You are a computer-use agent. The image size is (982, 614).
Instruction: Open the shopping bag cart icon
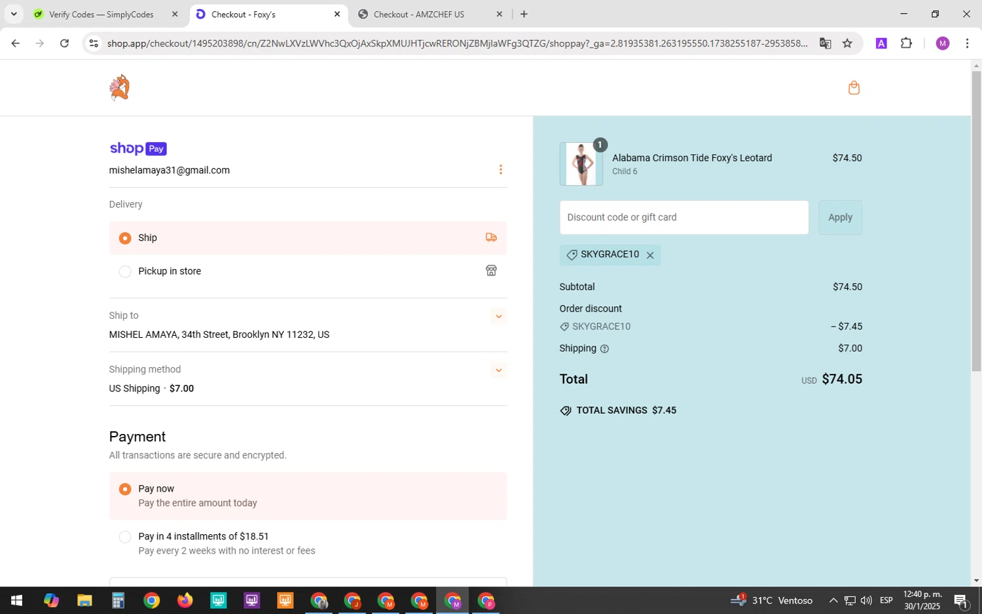coord(854,88)
